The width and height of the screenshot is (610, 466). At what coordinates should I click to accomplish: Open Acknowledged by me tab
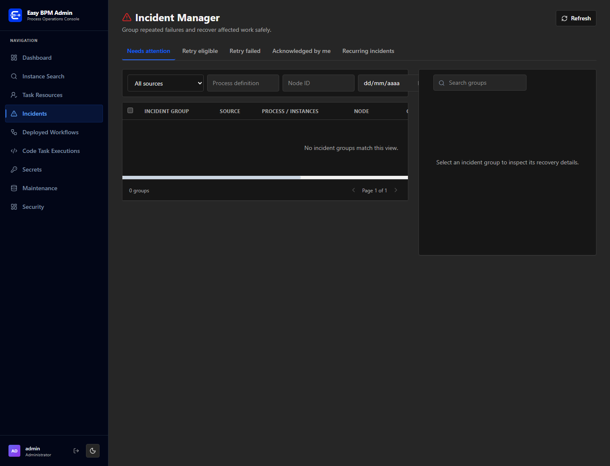(x=301, y=51)
